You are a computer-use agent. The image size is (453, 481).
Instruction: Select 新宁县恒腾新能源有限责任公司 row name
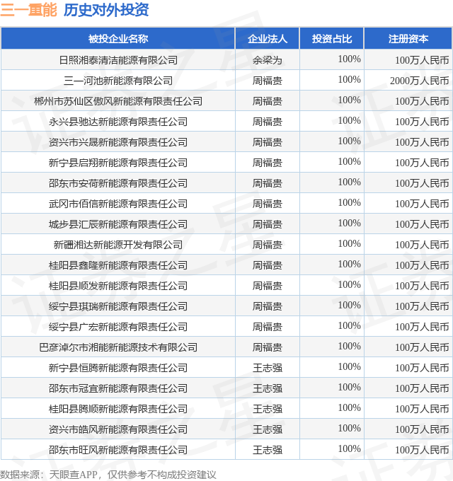coord(118,368)
